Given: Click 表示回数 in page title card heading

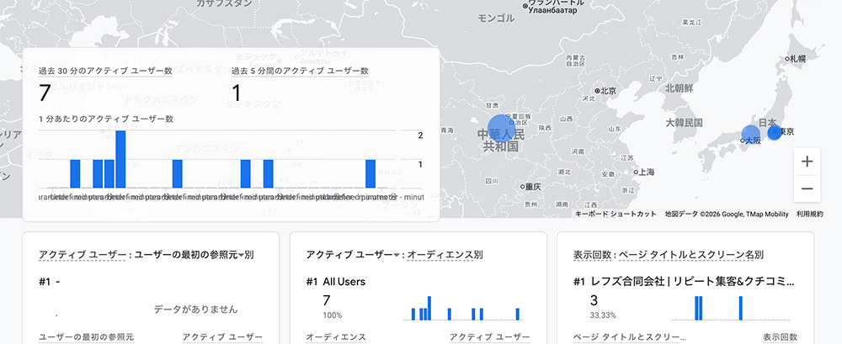Looking at the screenshot, I should [594, 255].
